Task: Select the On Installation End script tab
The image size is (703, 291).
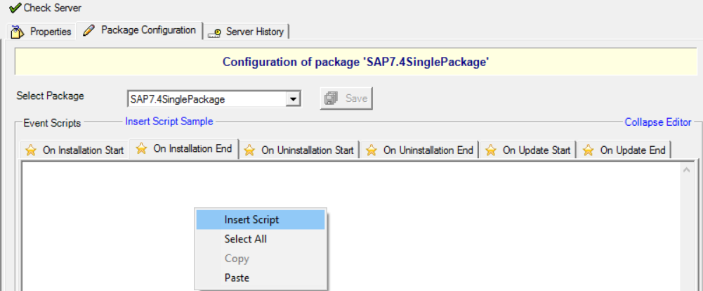Action: tap(184, 148)
